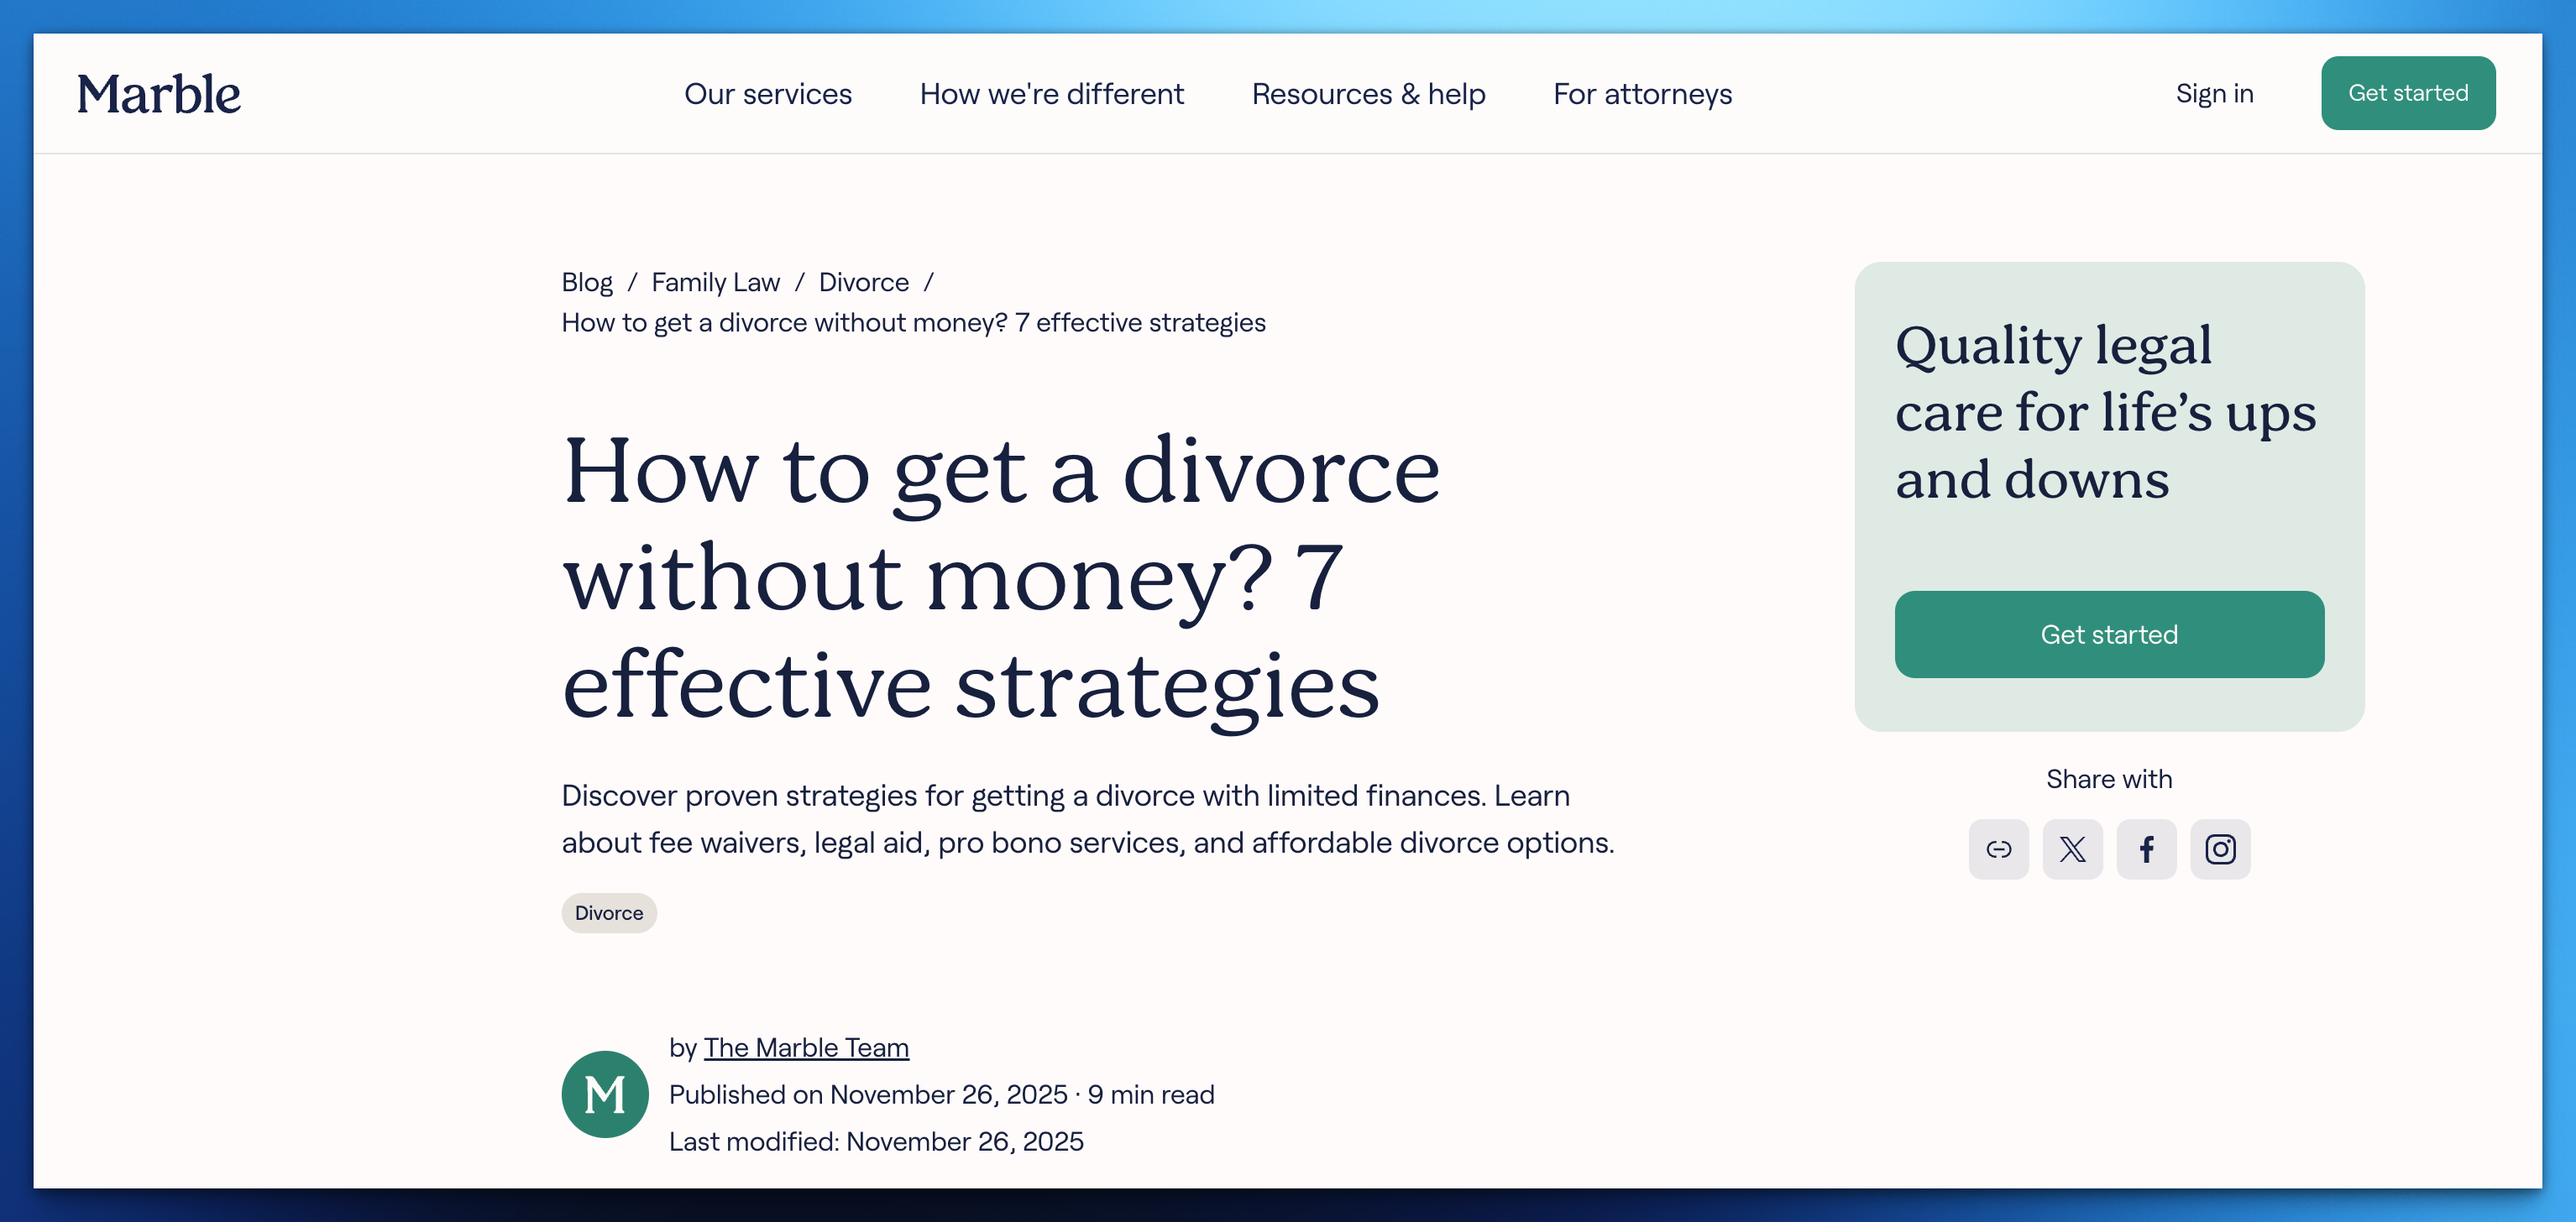Share the article on Facebook
Screen dimensions: 2576x1222
(x=2146, y=849)
